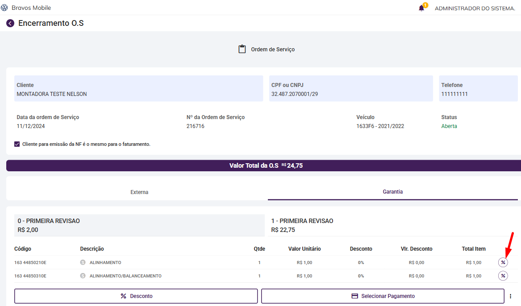Apply discount to ALINHAMENTO item row
Viewport: 521px width, 306px height.
coord(503,262)
